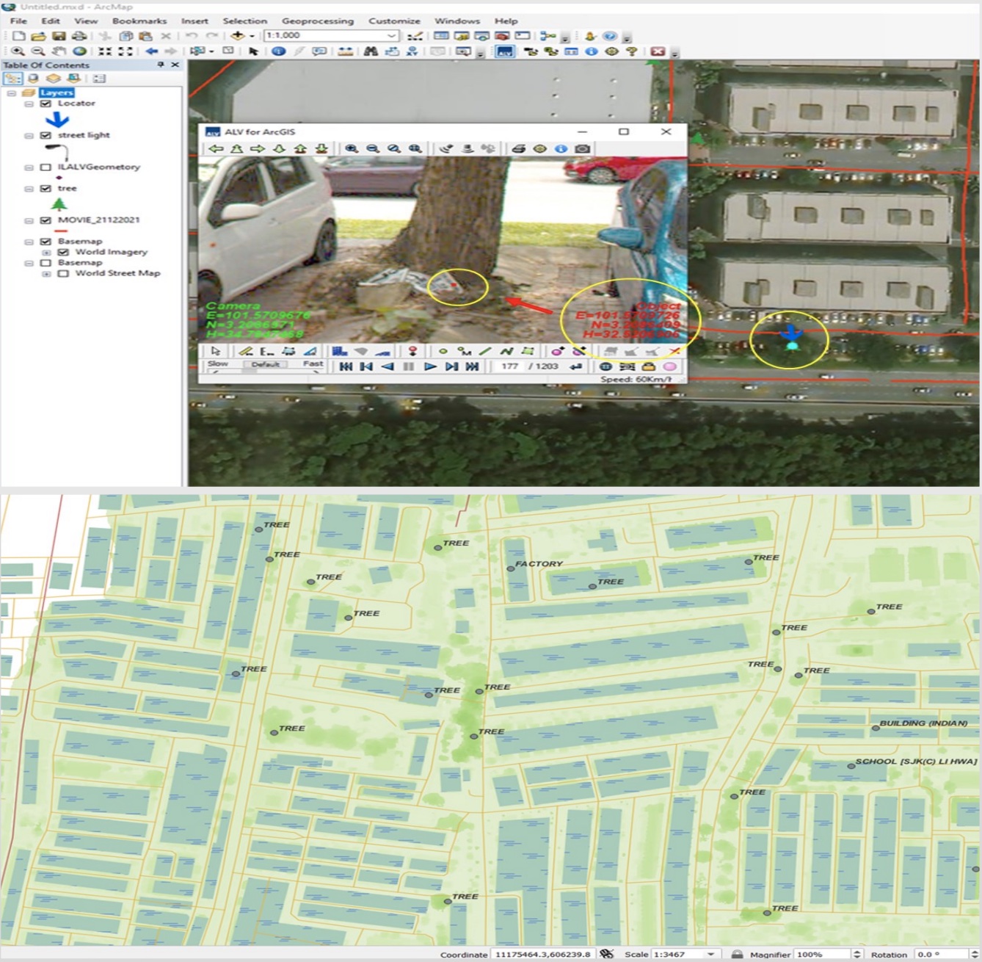This screenshot has width=982, height=962.
Task: Click List By Source icon
Action: 33,79
